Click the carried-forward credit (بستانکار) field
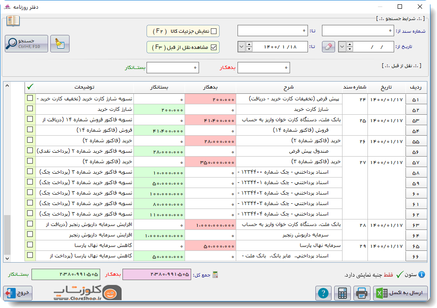Viewport: 437px width, 308px height. coord(173,68)
